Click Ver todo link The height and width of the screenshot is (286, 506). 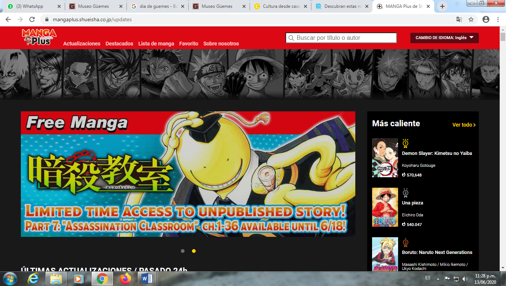point(464,125)
